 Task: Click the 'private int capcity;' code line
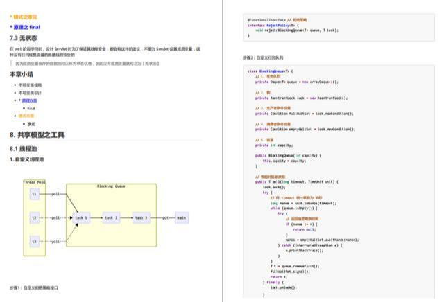point(274,145)
